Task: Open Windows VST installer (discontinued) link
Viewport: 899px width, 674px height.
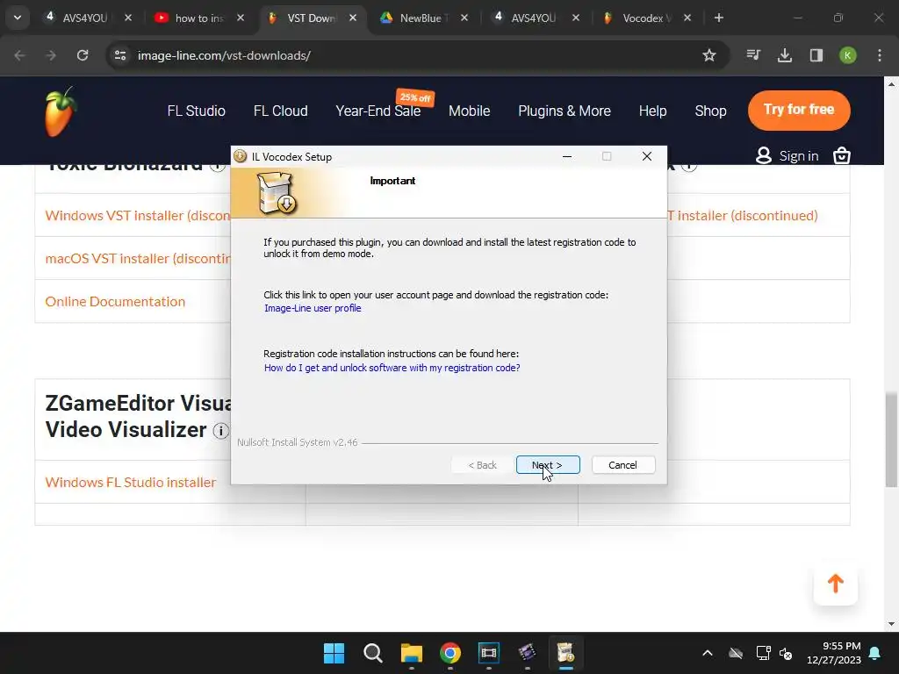Action: point(138,216)
